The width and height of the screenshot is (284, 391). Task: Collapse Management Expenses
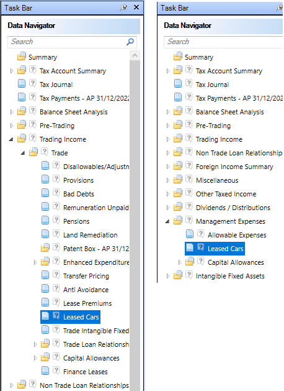167,221
